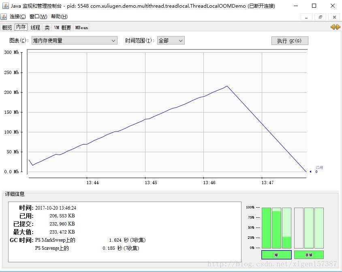
Task: Open the 时间范围 time range dropdown
Action: [x=171, y=40]
